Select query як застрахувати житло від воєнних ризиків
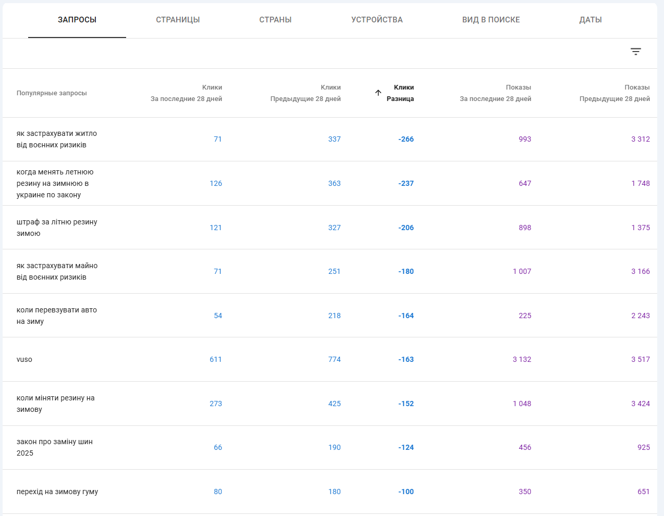 [x=56, y=139]
